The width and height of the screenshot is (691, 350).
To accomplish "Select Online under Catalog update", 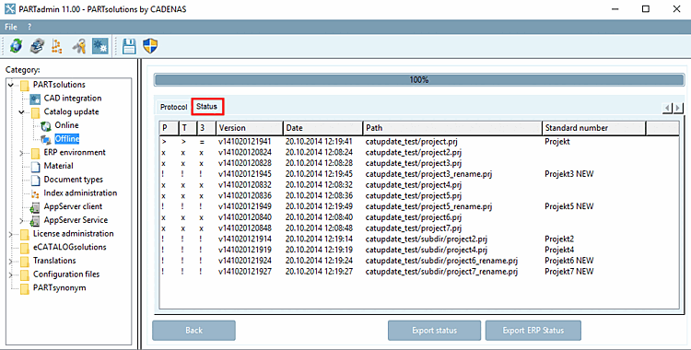I will click(66, 125).
